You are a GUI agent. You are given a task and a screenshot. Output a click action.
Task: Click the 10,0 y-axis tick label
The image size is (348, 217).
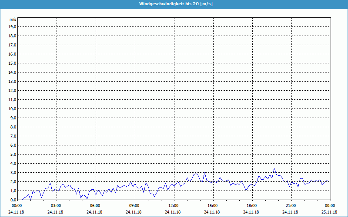(13, 108)
